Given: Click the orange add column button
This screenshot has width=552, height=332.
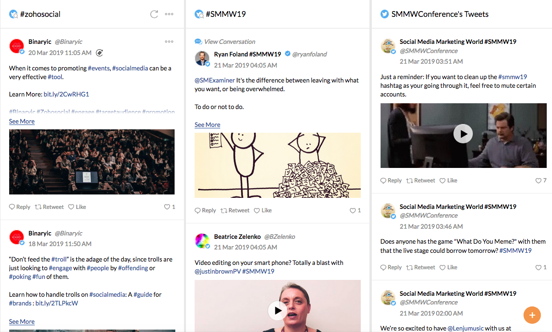Looking at the screenshot, I should 532,315.
